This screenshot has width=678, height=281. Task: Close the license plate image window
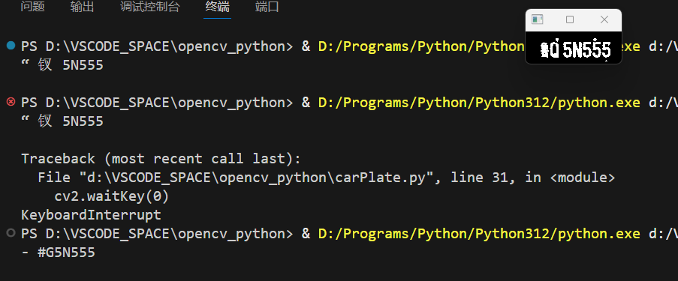point(604,19)
